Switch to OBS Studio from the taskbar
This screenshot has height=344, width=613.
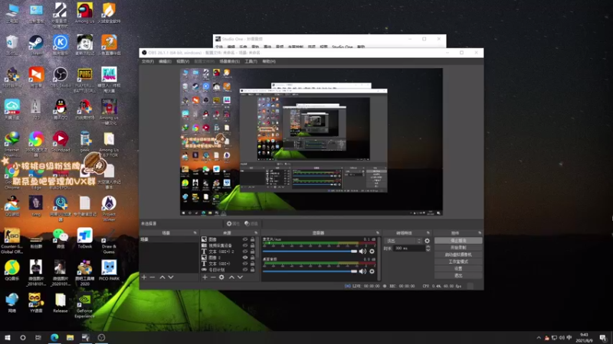click(101, 337)
